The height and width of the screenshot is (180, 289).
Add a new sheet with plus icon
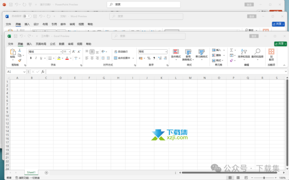(x=46, y=173)
